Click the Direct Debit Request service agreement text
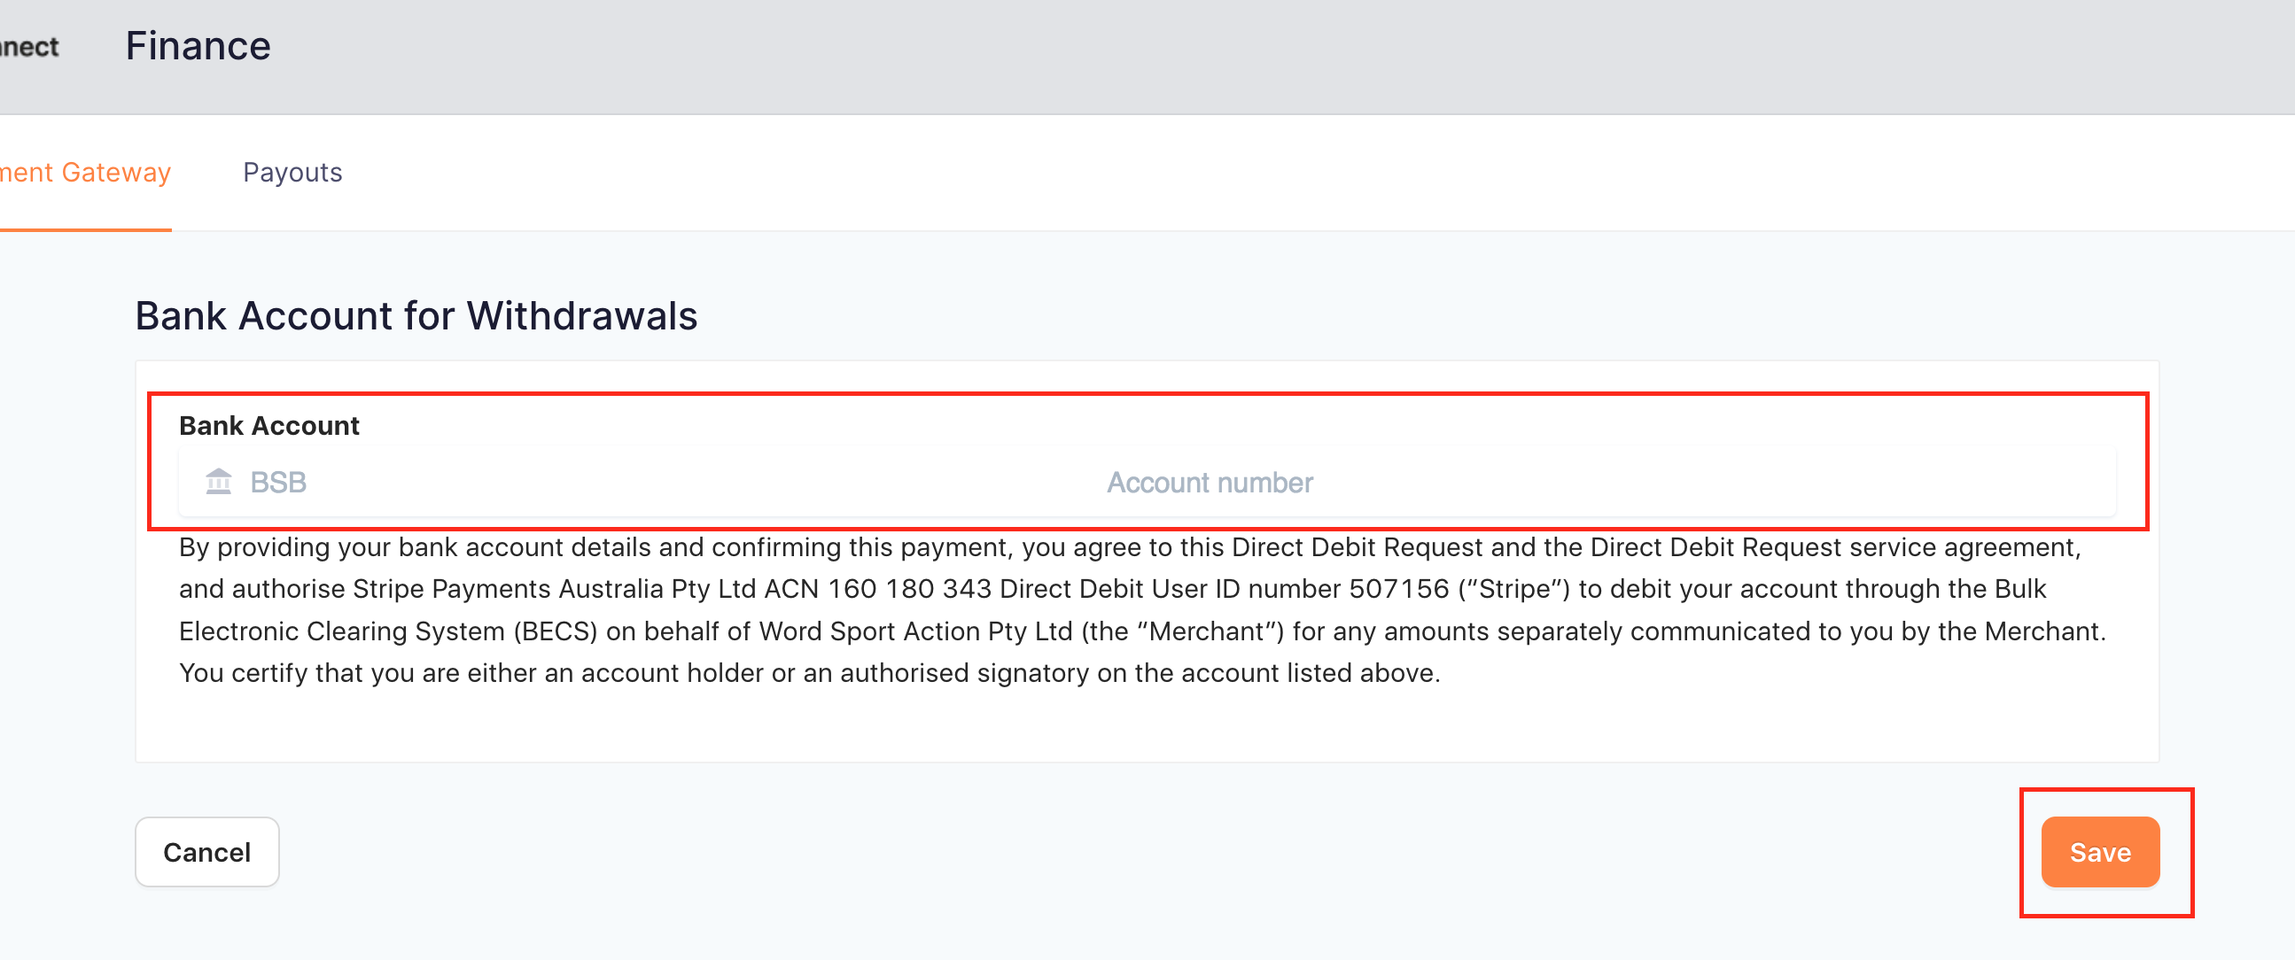2295x960 pixels. point(1832,546)
